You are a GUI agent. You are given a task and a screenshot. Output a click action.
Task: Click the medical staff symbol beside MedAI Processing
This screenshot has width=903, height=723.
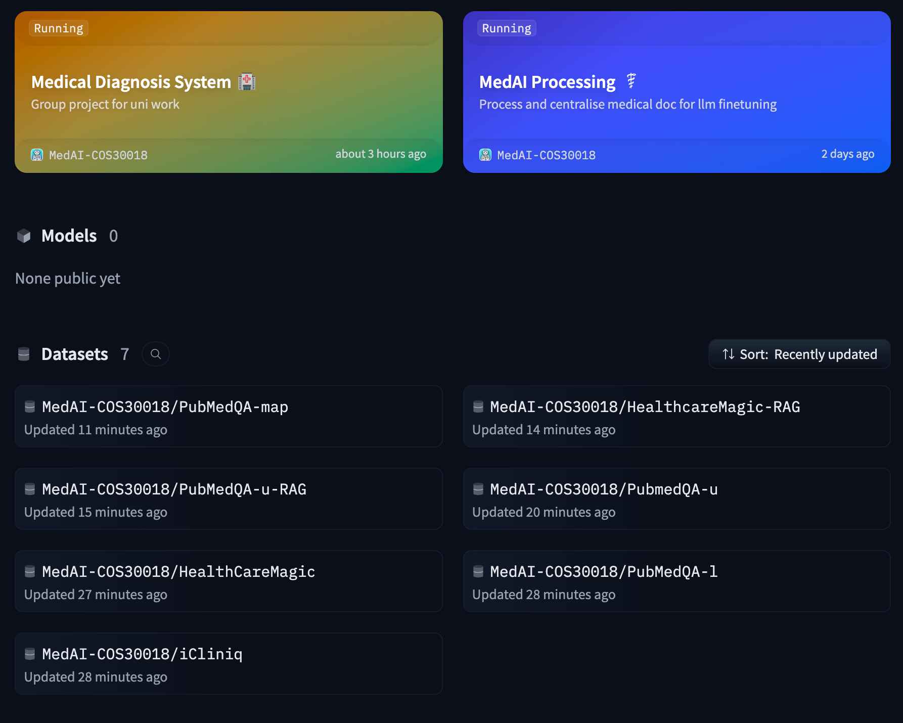631,81
